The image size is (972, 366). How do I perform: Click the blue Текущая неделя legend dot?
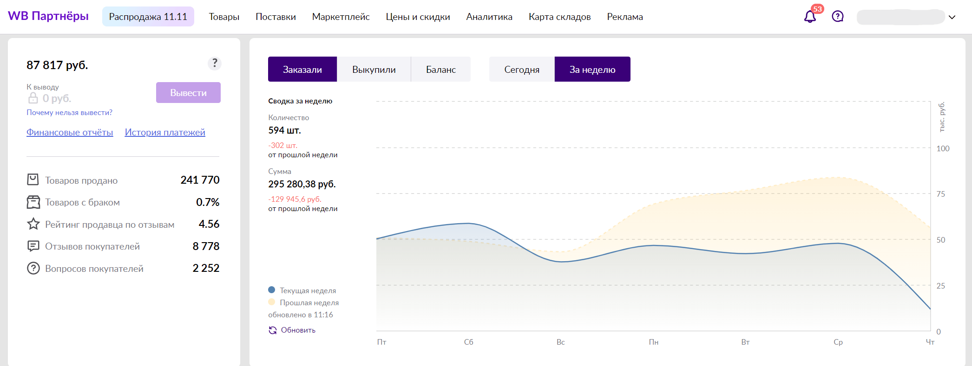(x=272, y=290)
